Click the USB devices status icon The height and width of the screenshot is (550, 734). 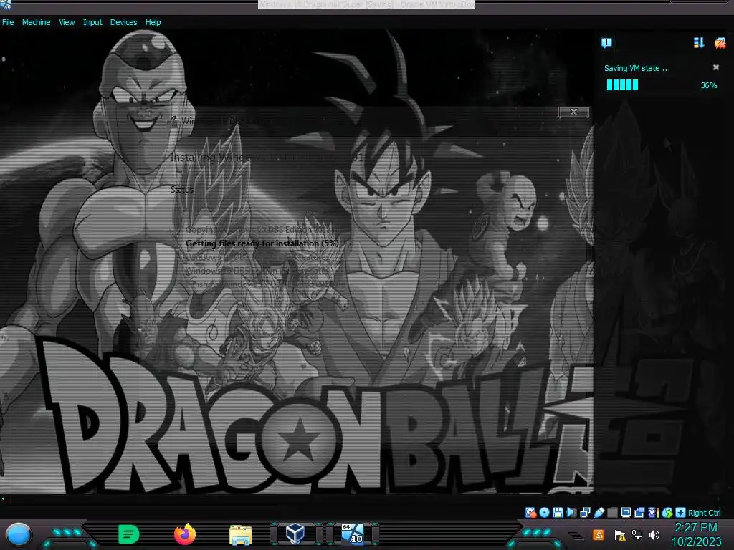pyautogui.click(x=599, y=513)
